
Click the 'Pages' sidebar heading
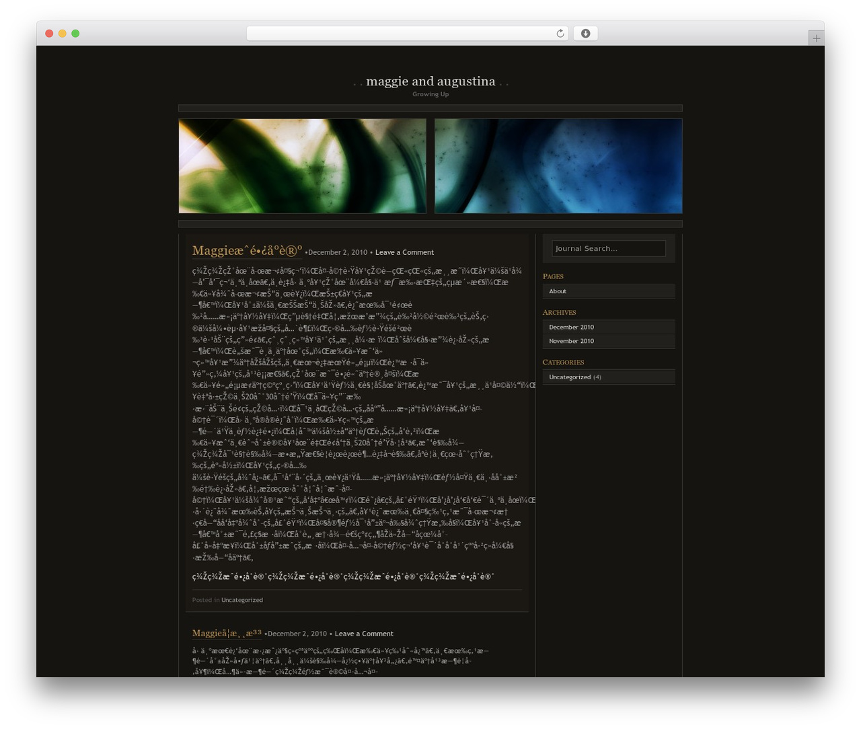click(x=553, y=276)
